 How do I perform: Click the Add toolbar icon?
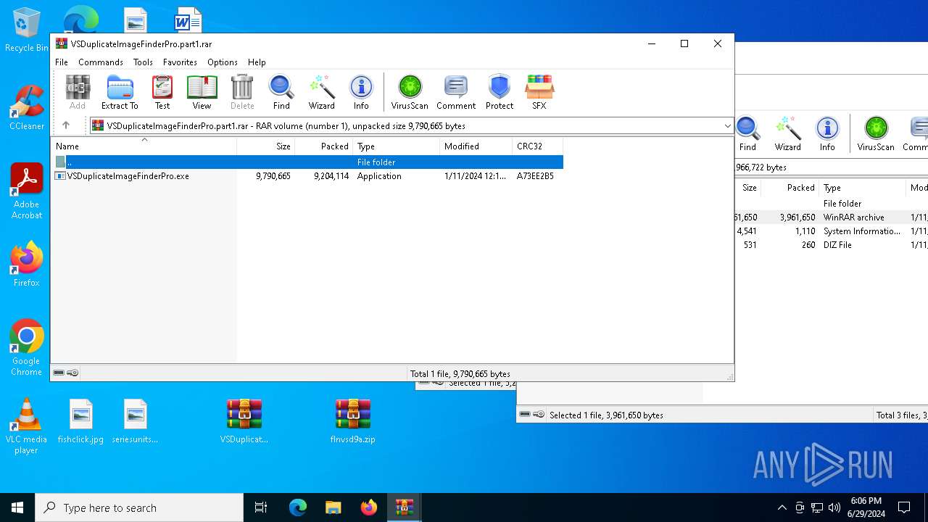click(78, 92)
